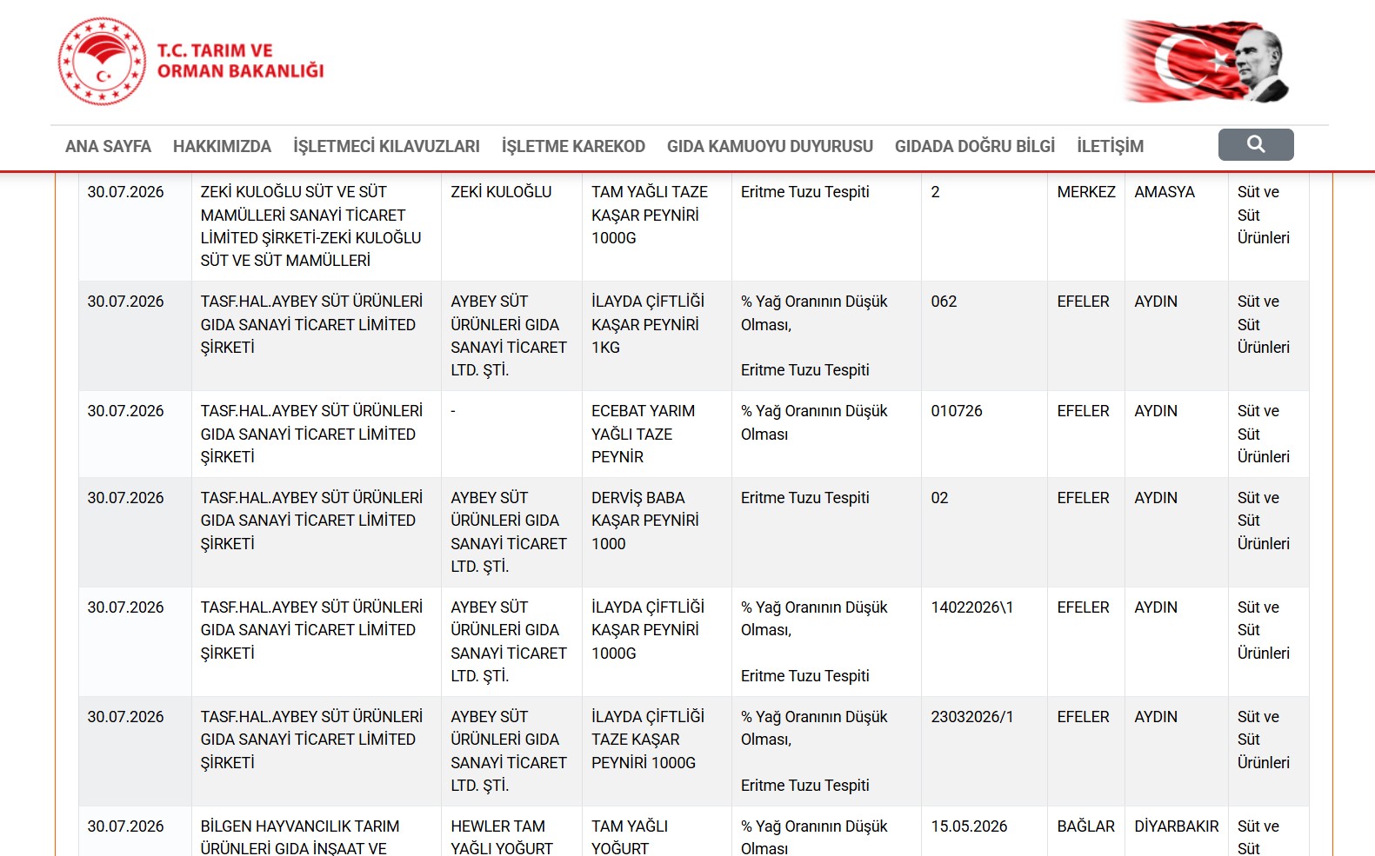The image size is (1375, 856).
Task: Select the date in the batch 010726 row
Action: pyautogui.click(x=125, y=411)
